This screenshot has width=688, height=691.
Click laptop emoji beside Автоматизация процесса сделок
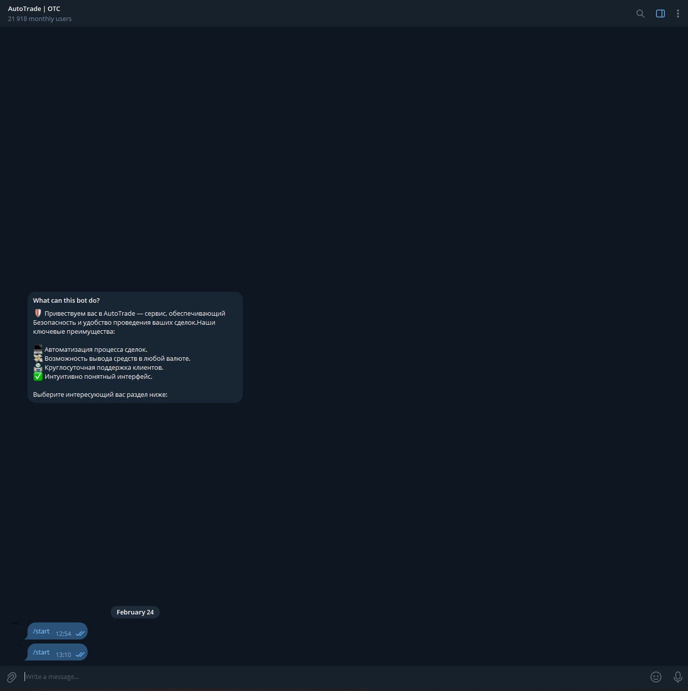[x=38, y=349]
